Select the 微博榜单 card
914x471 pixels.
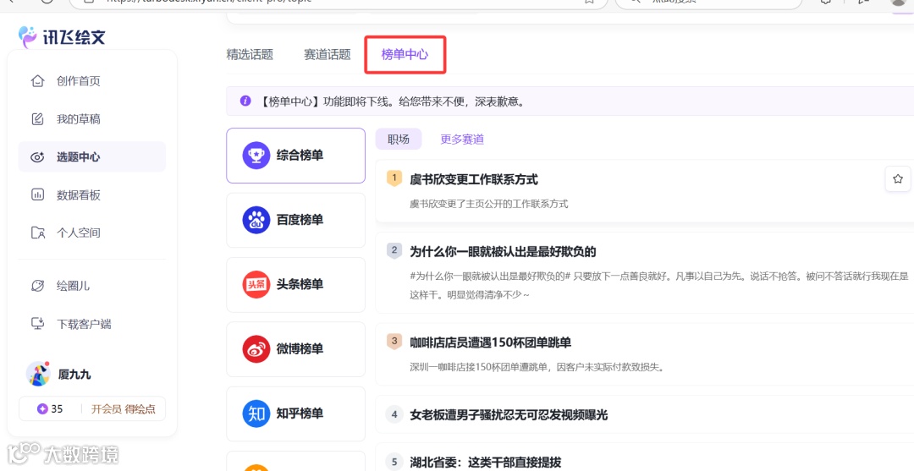[x=295, y=349]
